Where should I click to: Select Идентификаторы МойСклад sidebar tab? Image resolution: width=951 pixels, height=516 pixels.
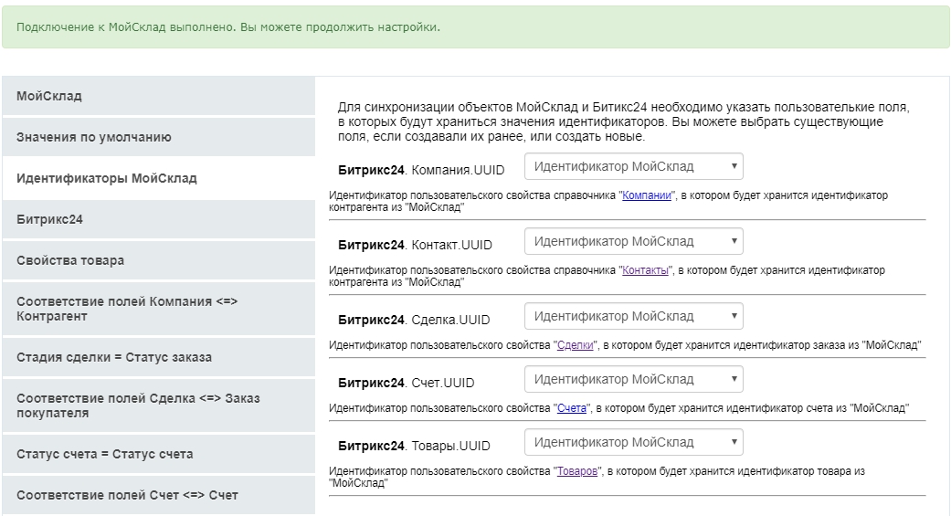click(x=107, y=178)
